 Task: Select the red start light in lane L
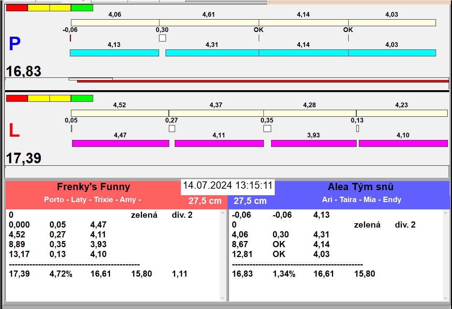(x=17, y=98)
